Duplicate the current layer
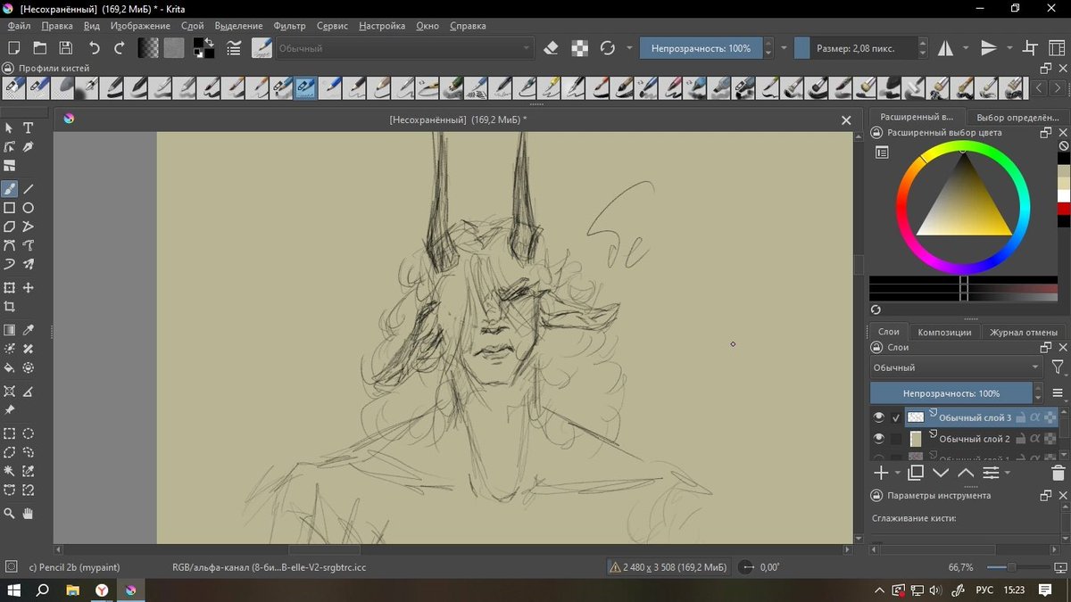The image size is (1071, 602). pos(916,473)
